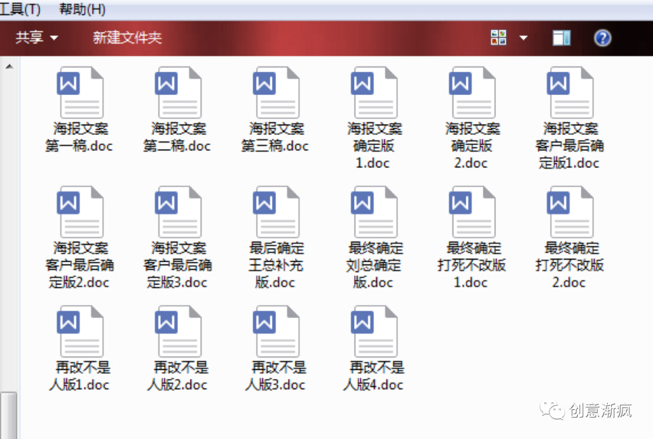
Task: Select file icon 再改不是人版3.doc
Action: tap(276, 332)
